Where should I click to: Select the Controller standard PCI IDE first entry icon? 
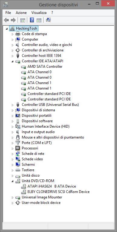(24, 94)
